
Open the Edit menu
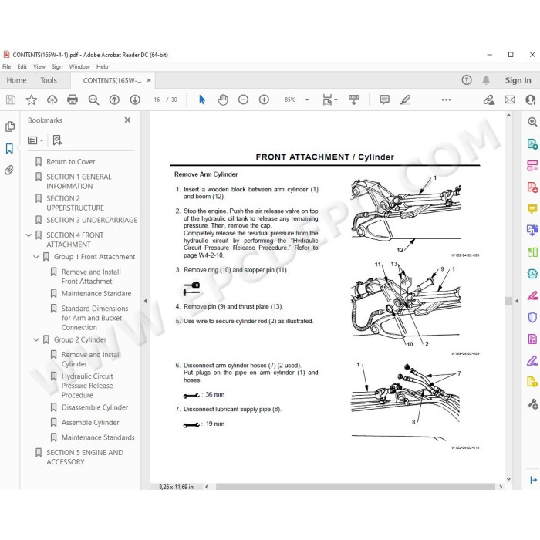(22, 67)
